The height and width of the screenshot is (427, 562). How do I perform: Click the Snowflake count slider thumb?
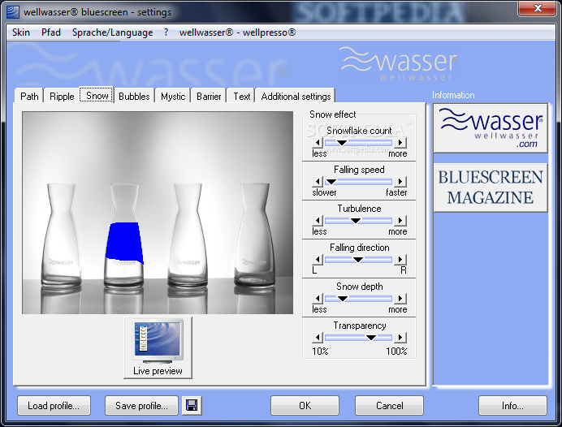342,143
